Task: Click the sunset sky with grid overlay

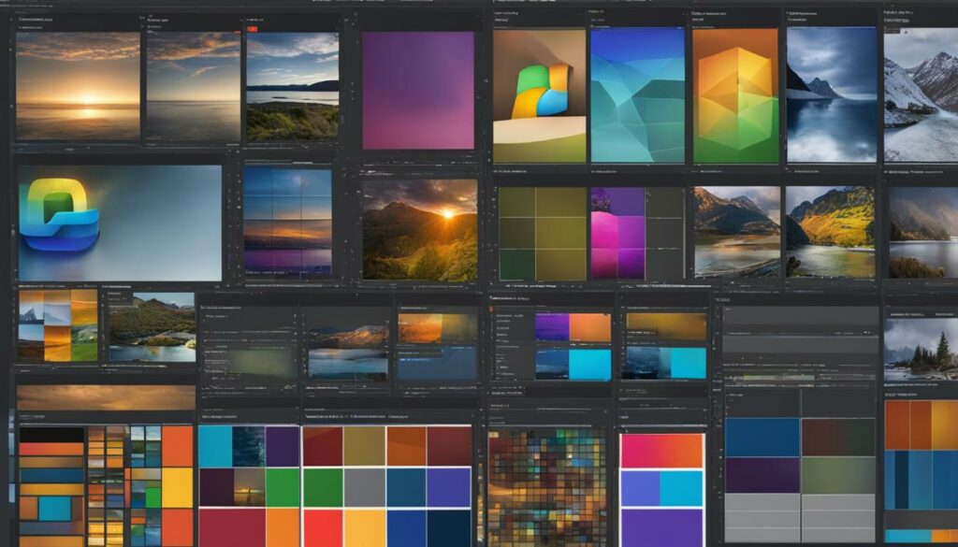Action: (287, 221)
